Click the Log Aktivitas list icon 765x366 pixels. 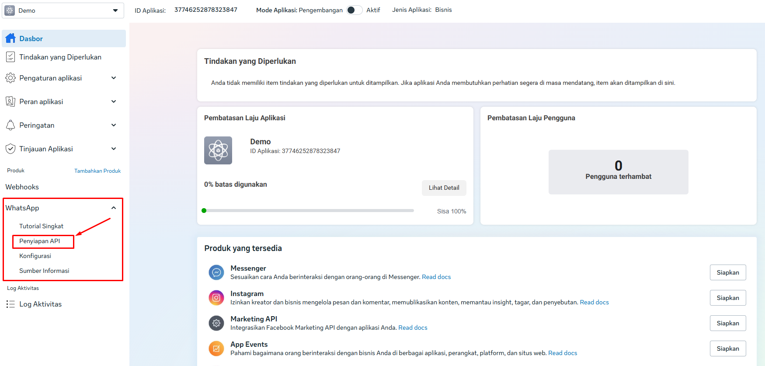click(10, 304)
